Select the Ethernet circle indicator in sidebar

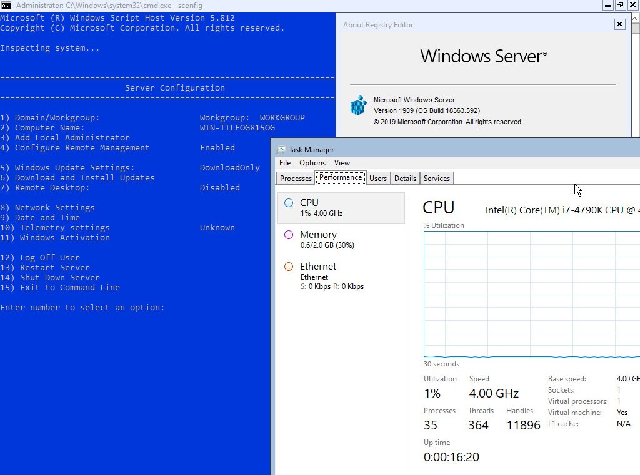tap(289, 267)
